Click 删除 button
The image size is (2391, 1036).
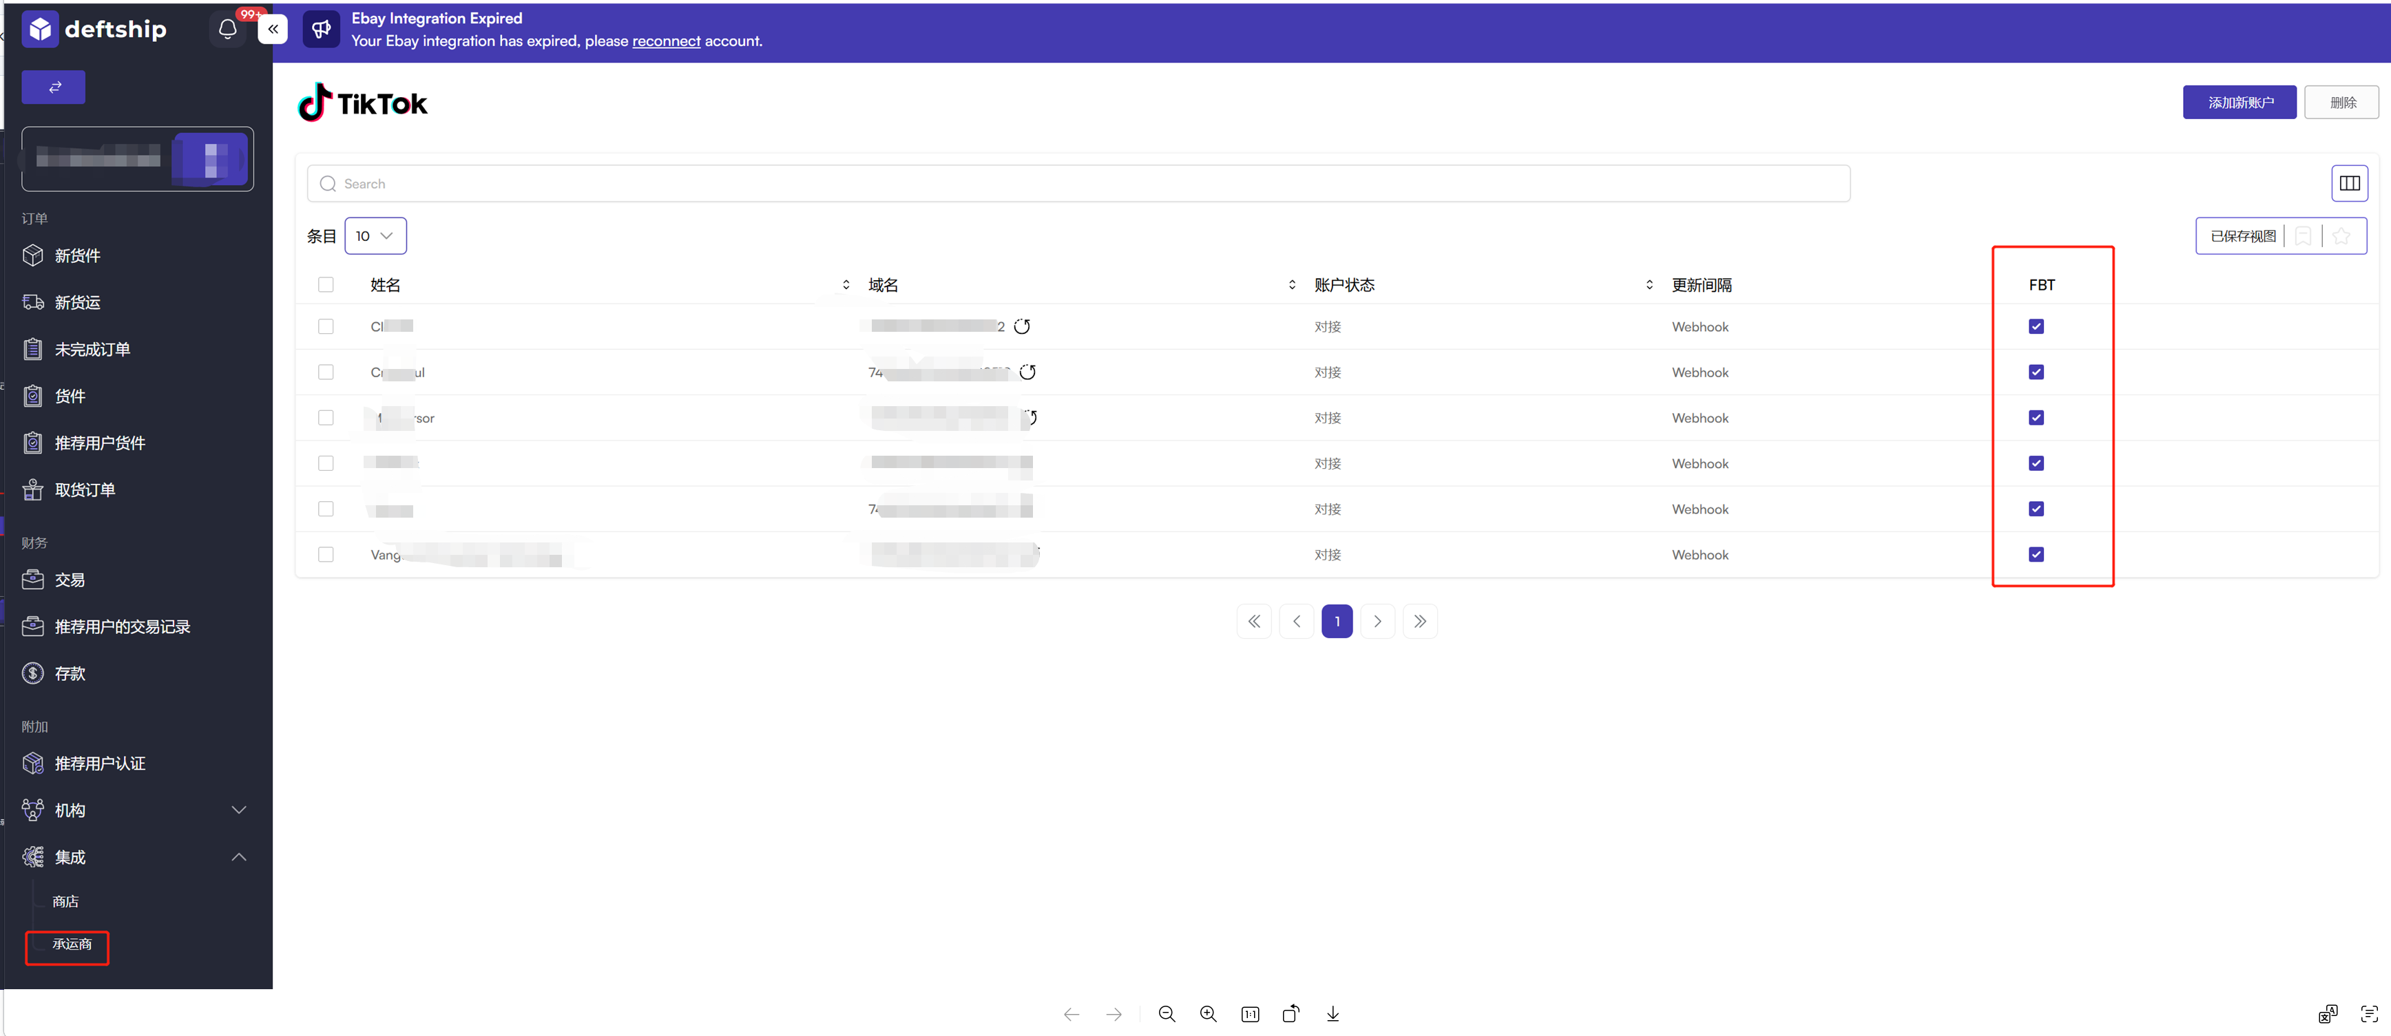point(2342,102)
